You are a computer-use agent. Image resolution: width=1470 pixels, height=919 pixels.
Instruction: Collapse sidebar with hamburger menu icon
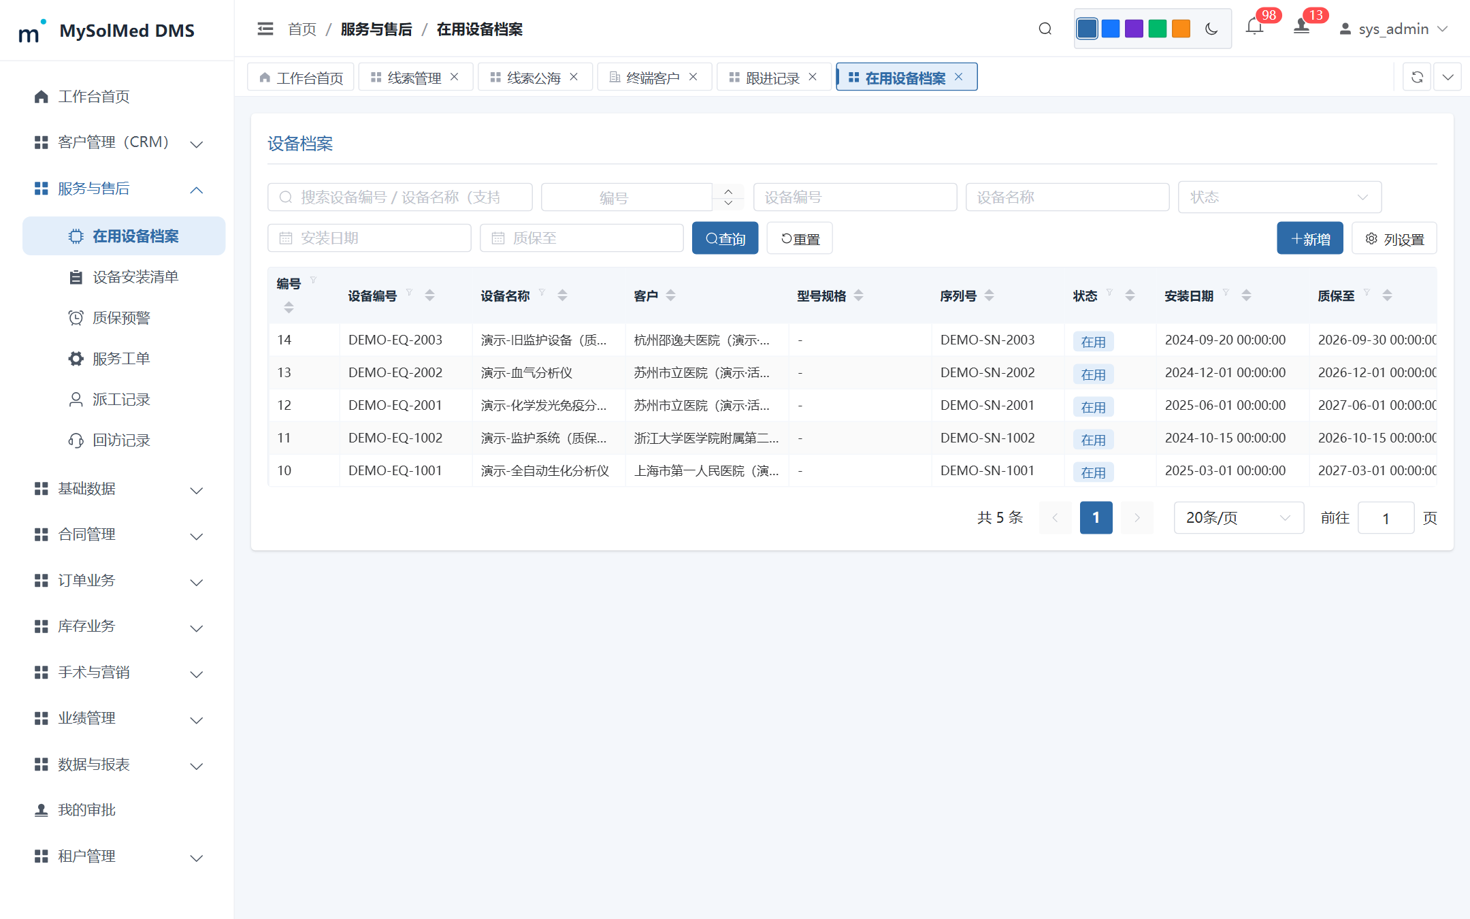click(265, 29)
